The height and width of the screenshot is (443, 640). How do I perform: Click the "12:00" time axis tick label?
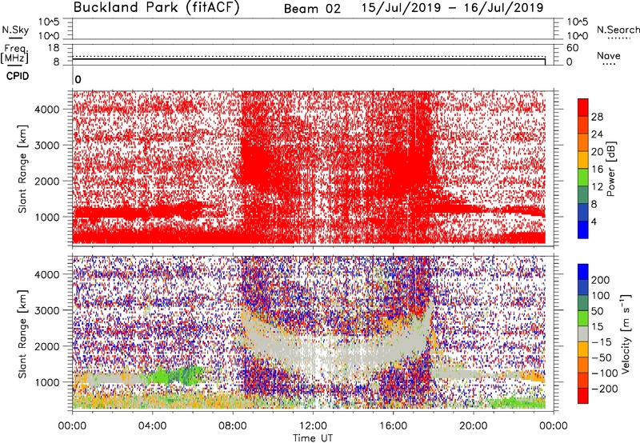click(x=313, y=426)
